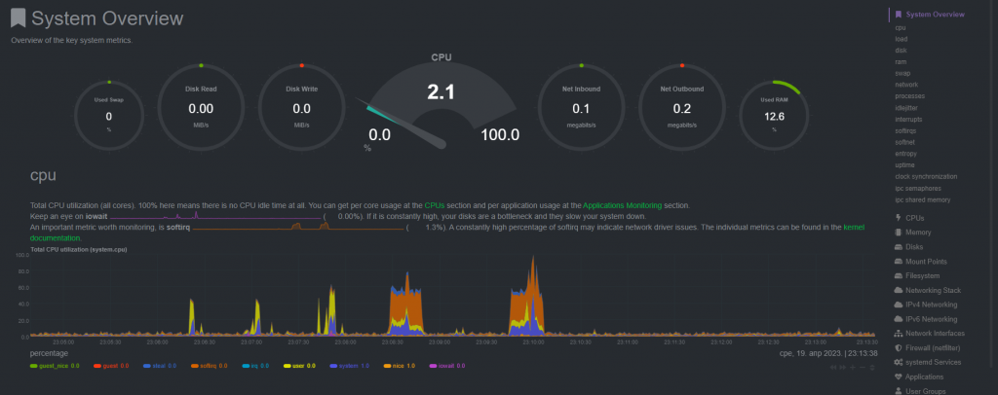
Task: Toggle the softirq dimension in chart legend
Action: click(208, 366)
